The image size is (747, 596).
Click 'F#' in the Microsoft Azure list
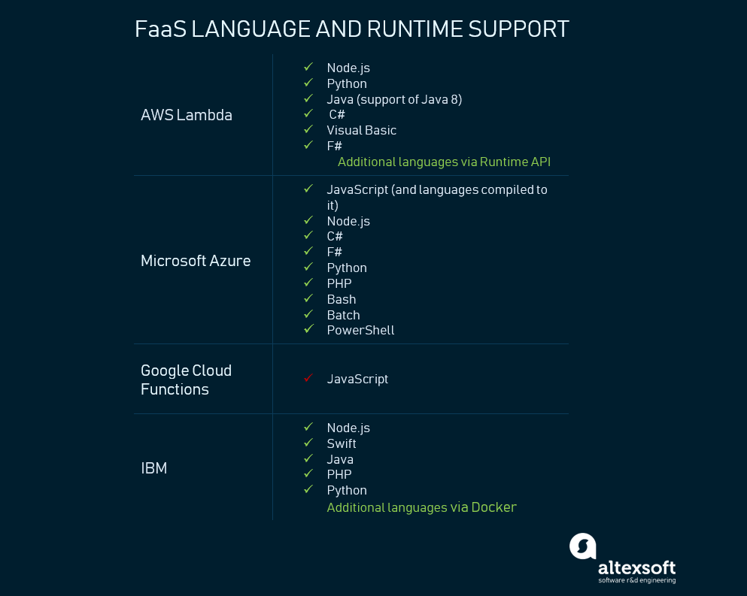(335, 252)
